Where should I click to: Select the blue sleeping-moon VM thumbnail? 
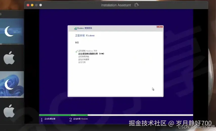point(12,31)
